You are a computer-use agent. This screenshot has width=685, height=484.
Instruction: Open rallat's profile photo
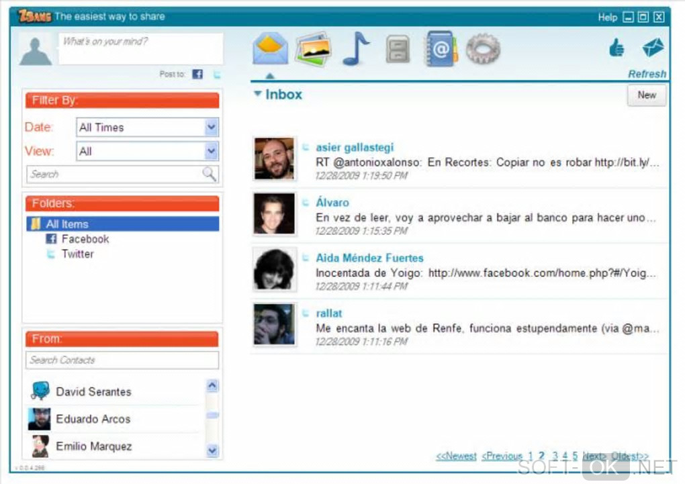point(275,324)
